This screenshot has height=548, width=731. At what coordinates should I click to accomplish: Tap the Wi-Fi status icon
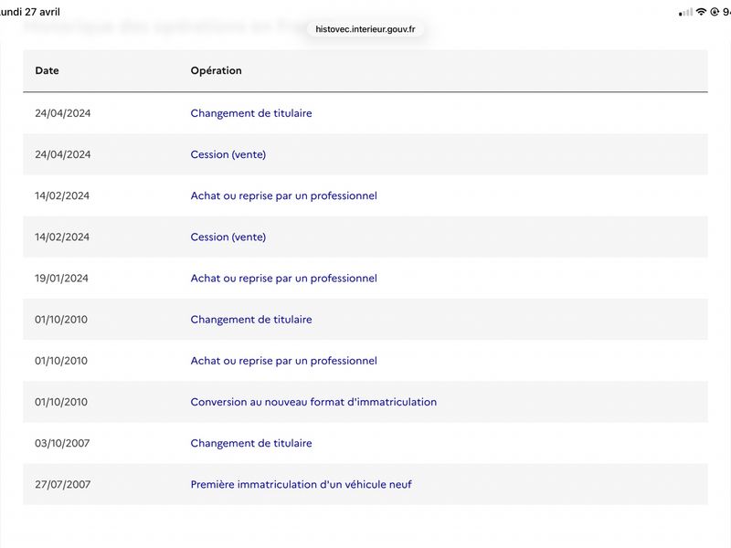[x=701, y=12]
